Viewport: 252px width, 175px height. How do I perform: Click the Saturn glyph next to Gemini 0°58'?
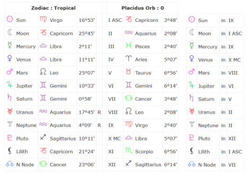tap(9, 98)
